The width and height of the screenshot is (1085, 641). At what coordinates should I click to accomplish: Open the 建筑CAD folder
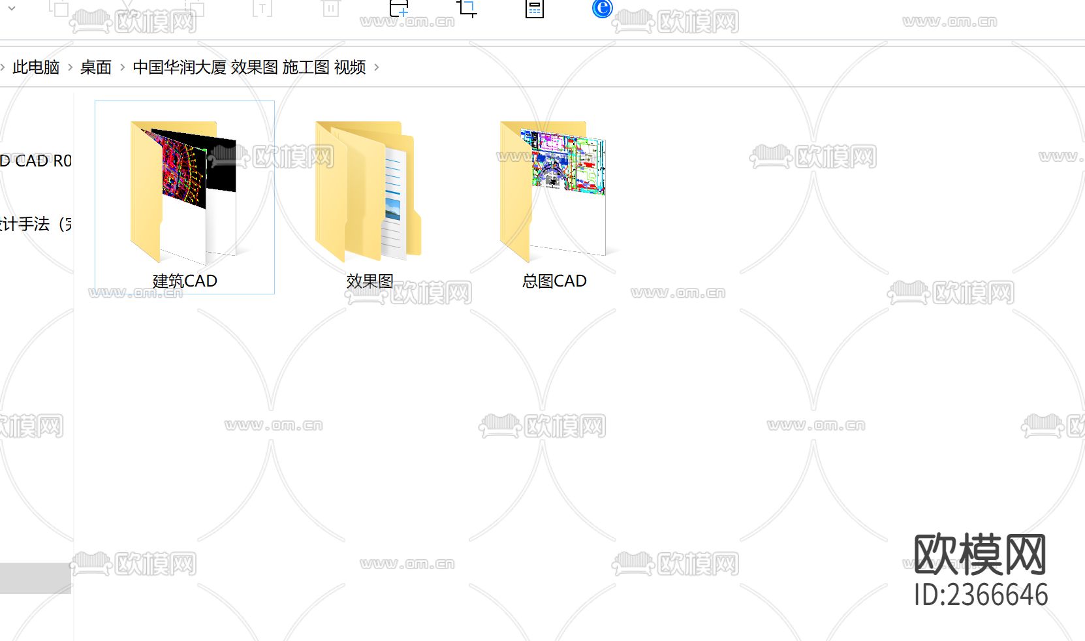pyautogui.click(x=183, y=193)
